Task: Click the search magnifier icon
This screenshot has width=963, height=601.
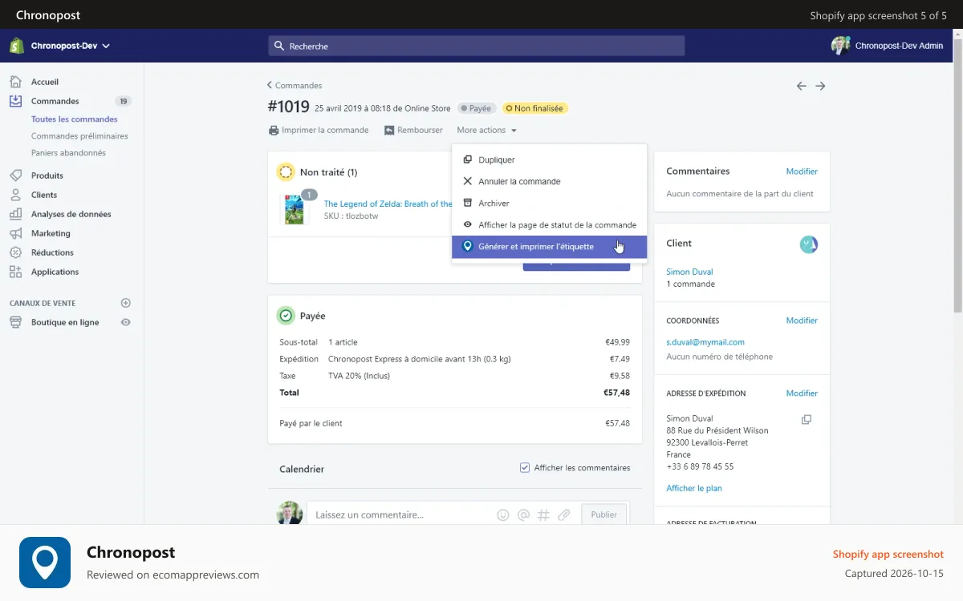Action: pos(279,46)
